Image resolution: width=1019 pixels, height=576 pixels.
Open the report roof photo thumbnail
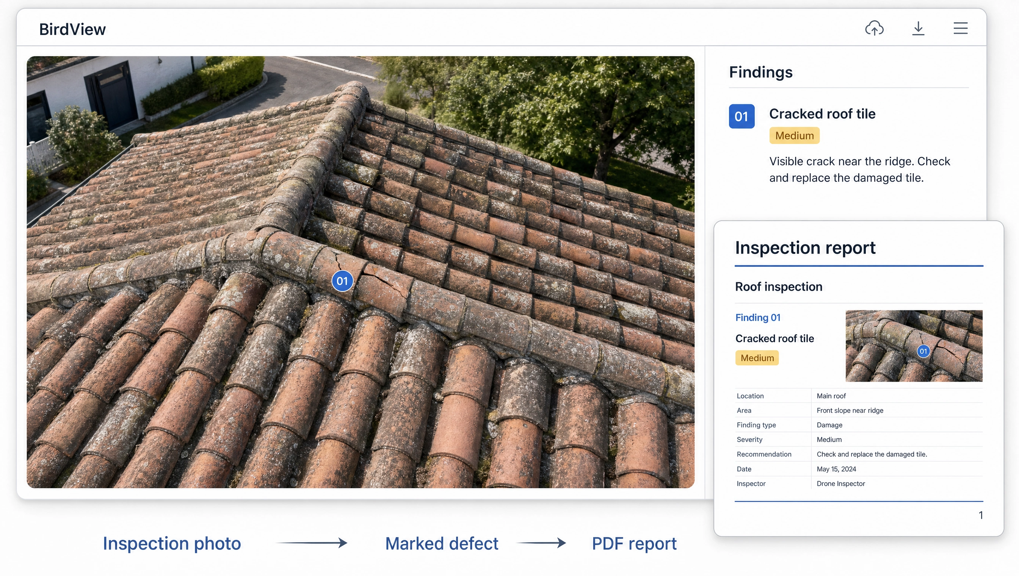click(x=914, y=346)
